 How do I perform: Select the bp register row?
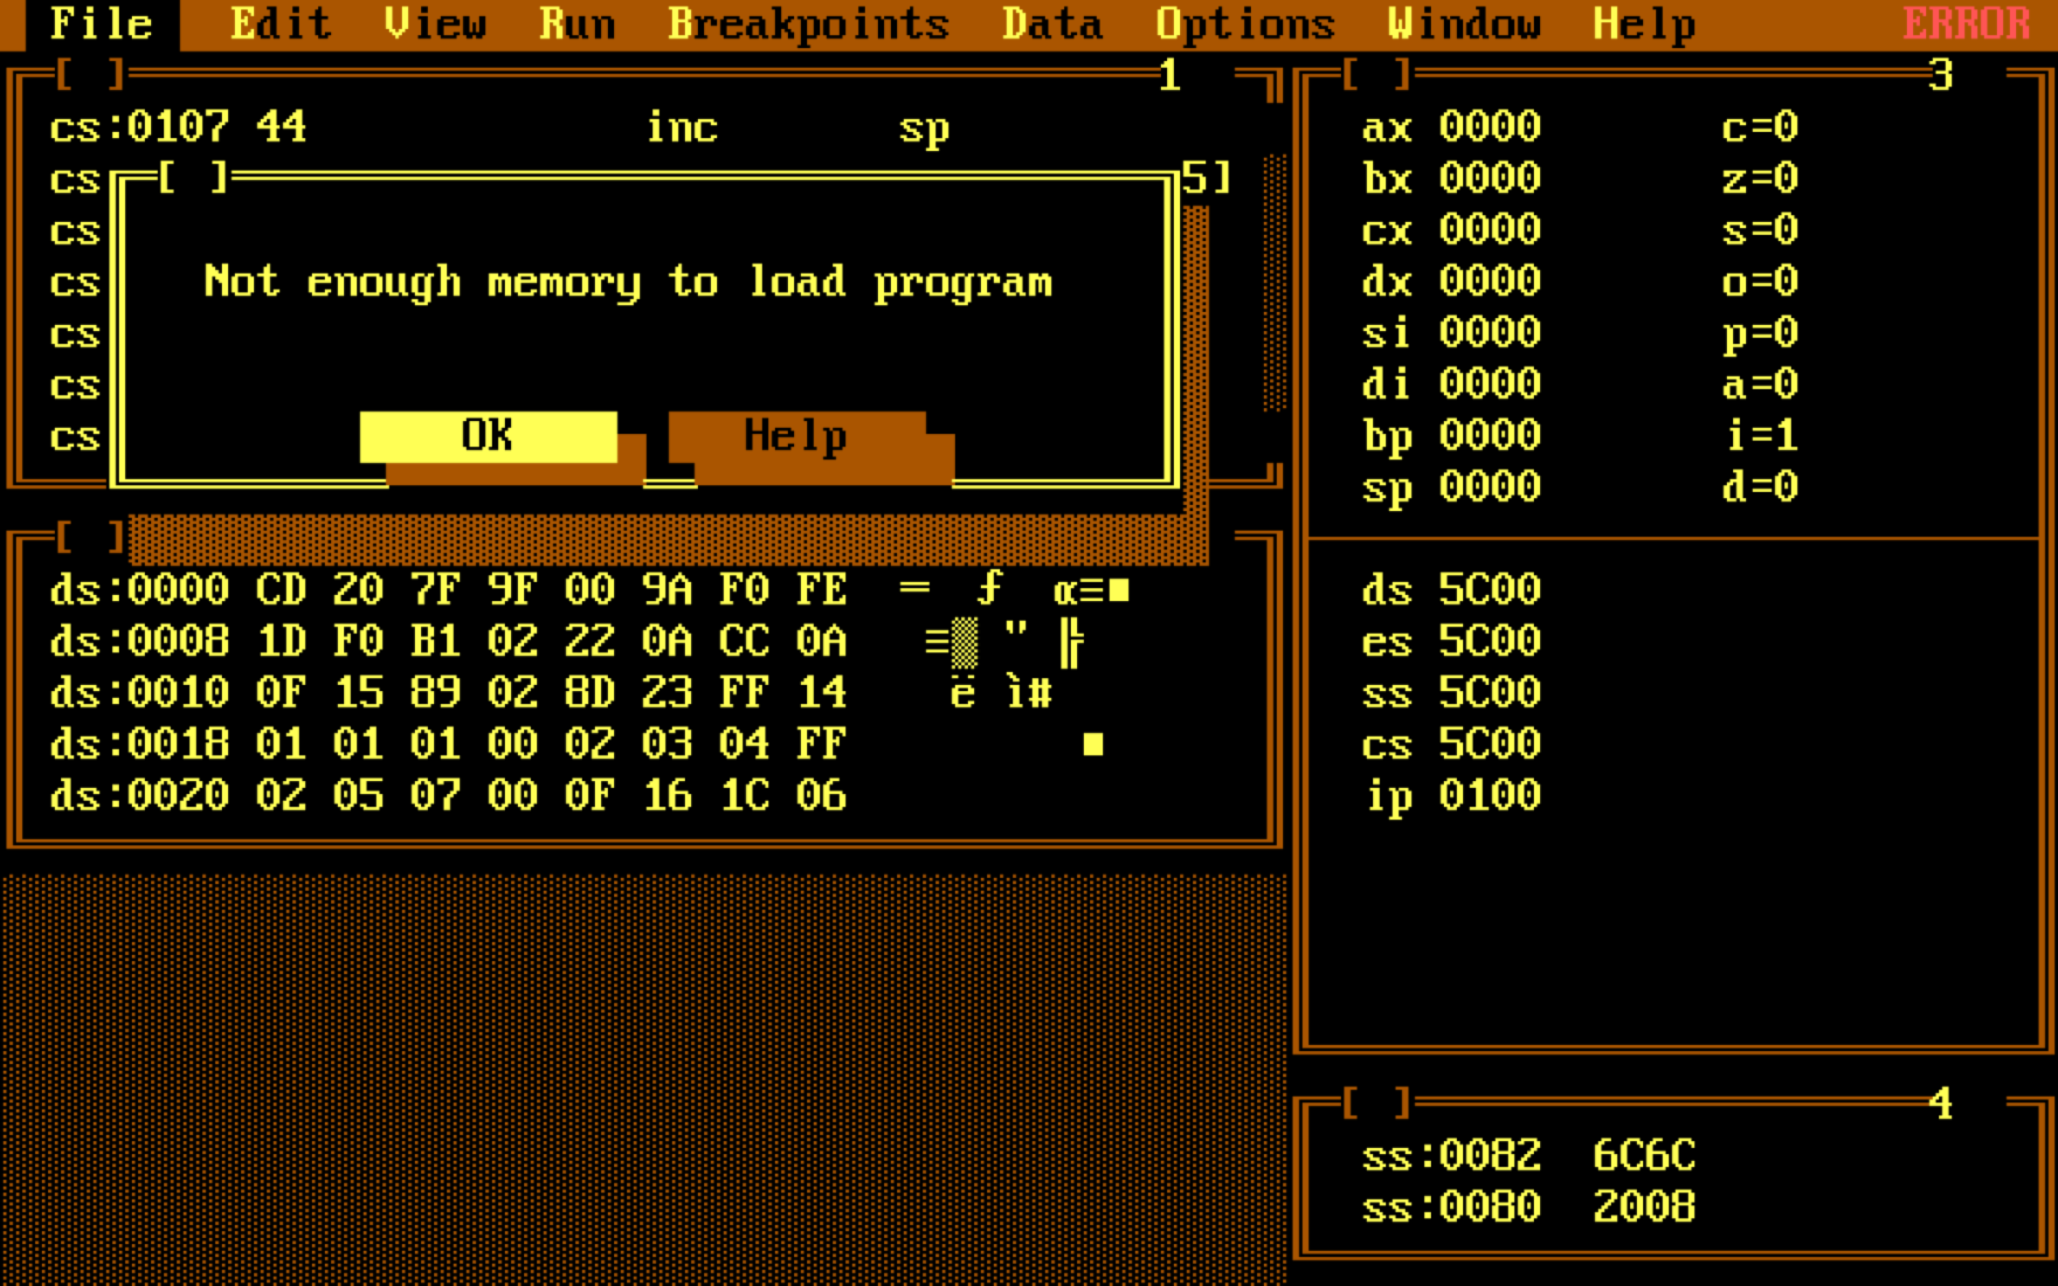(1451, 436)
